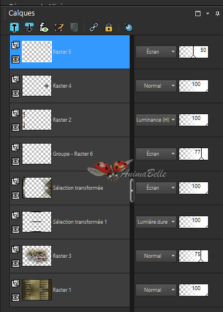Open Calques panel options arrow menu
223x312 pixels.
pyautogui.click(x=207, y=13)
